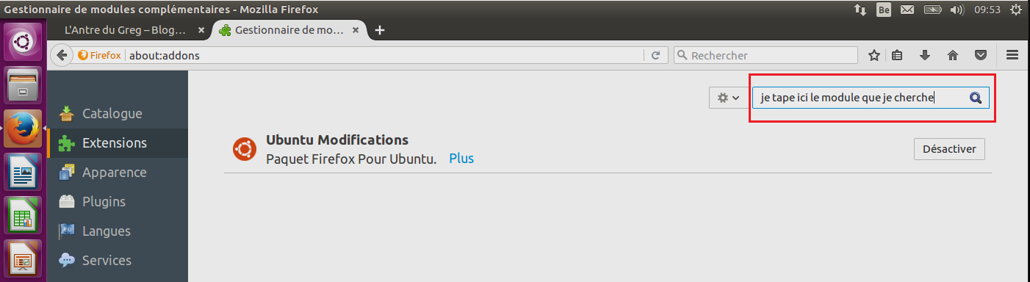Go to the home page icon
This screenshot has width=1030, height=282.
[953, 55]
